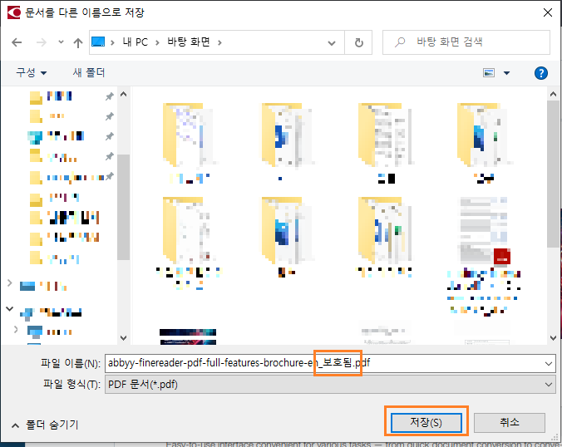Viewport: 562px width, 447px height.
Task: Open the view options dropdown arrow
Action: (x=506, y=73)
